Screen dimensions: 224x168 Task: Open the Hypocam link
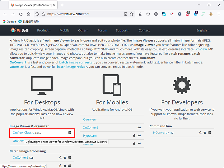tap(90, 136)
